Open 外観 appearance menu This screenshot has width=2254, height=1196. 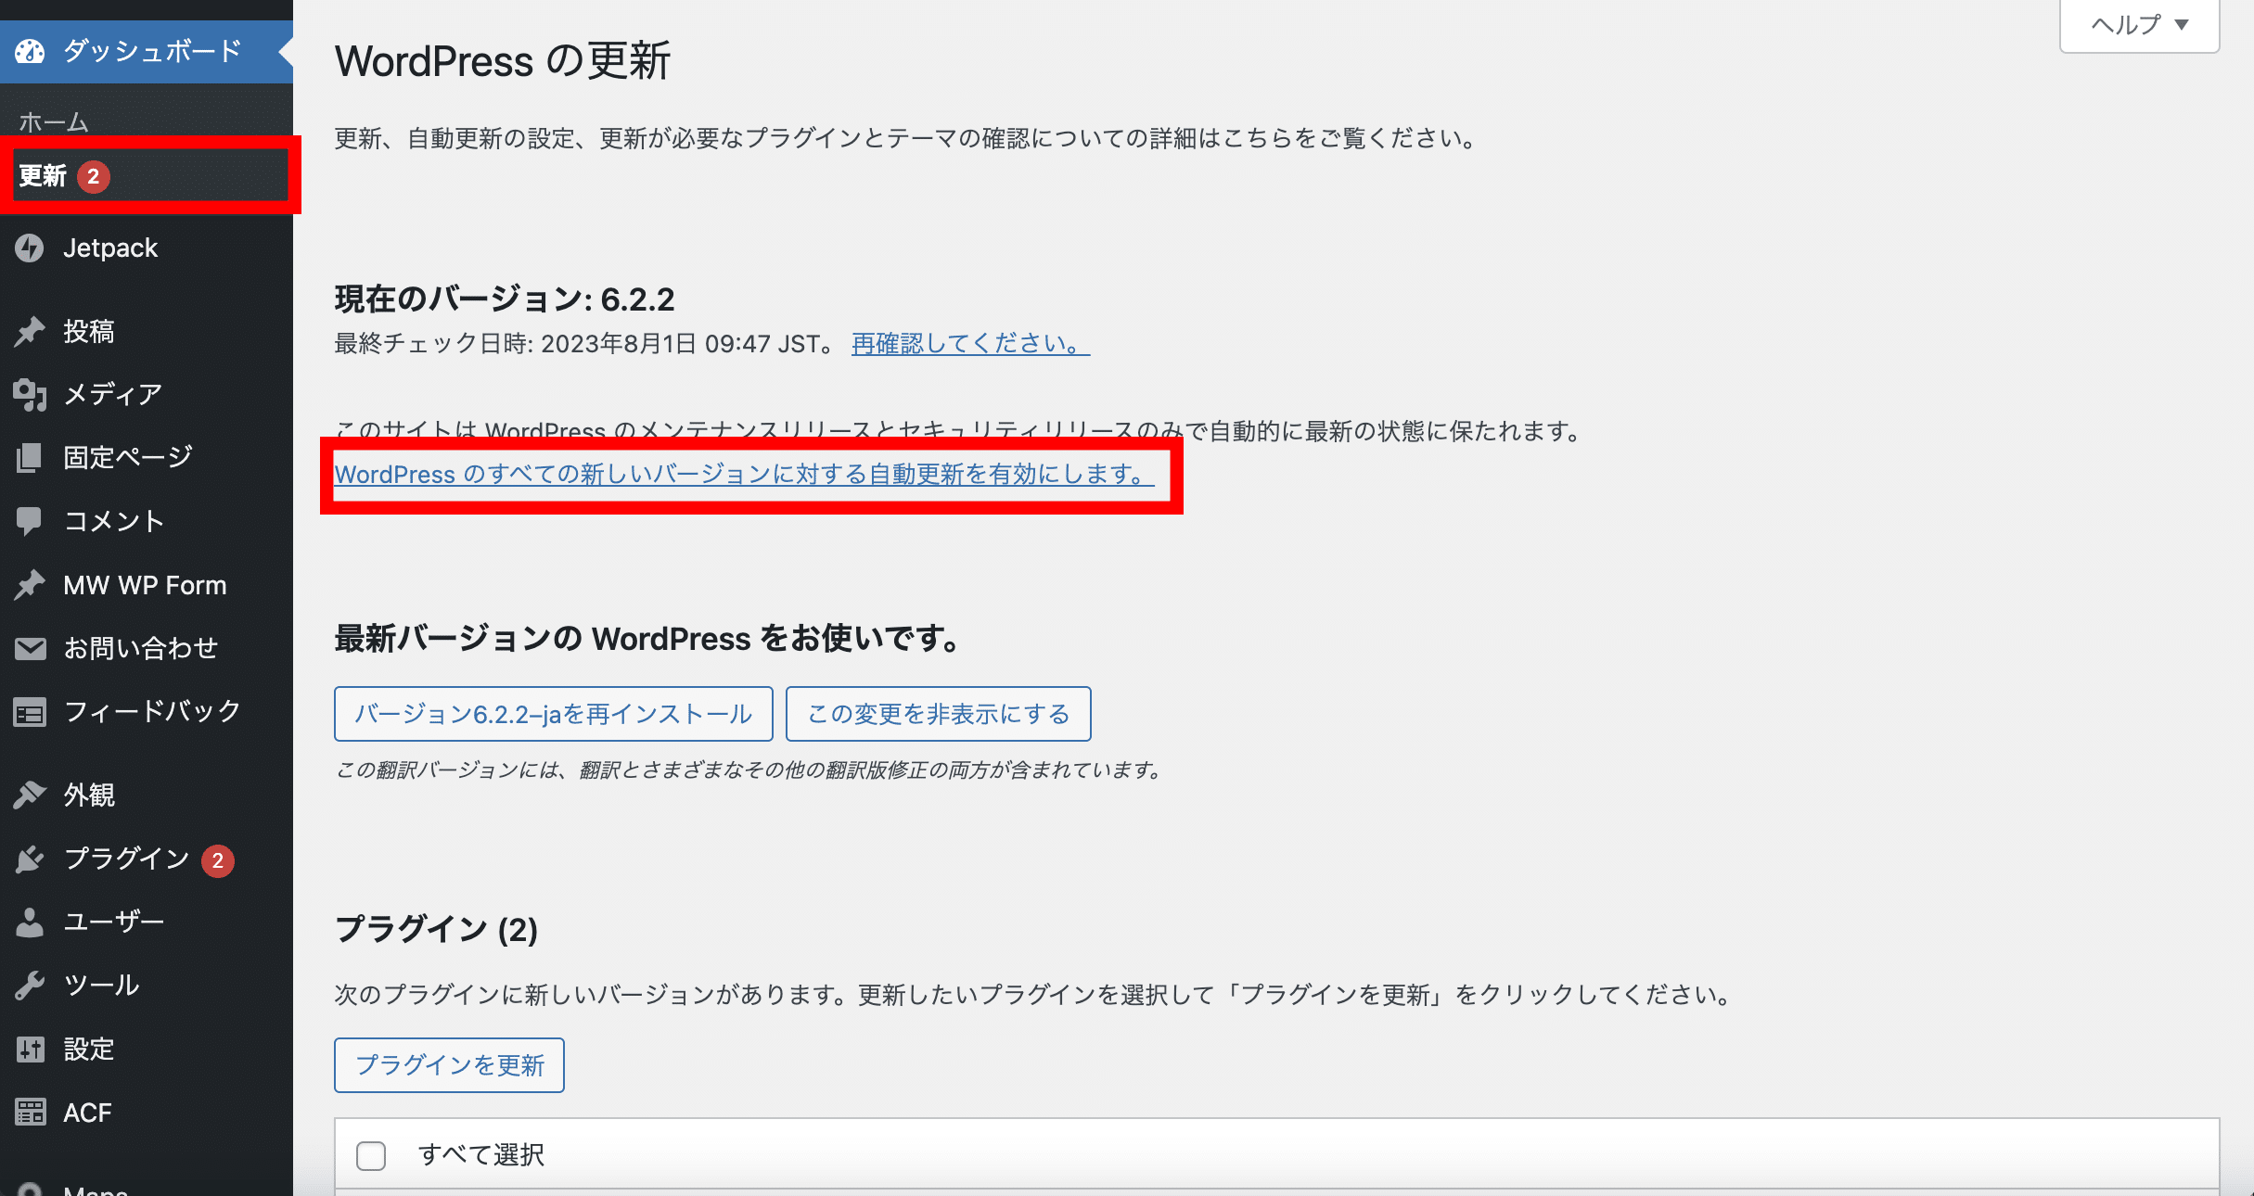(89, 795)
